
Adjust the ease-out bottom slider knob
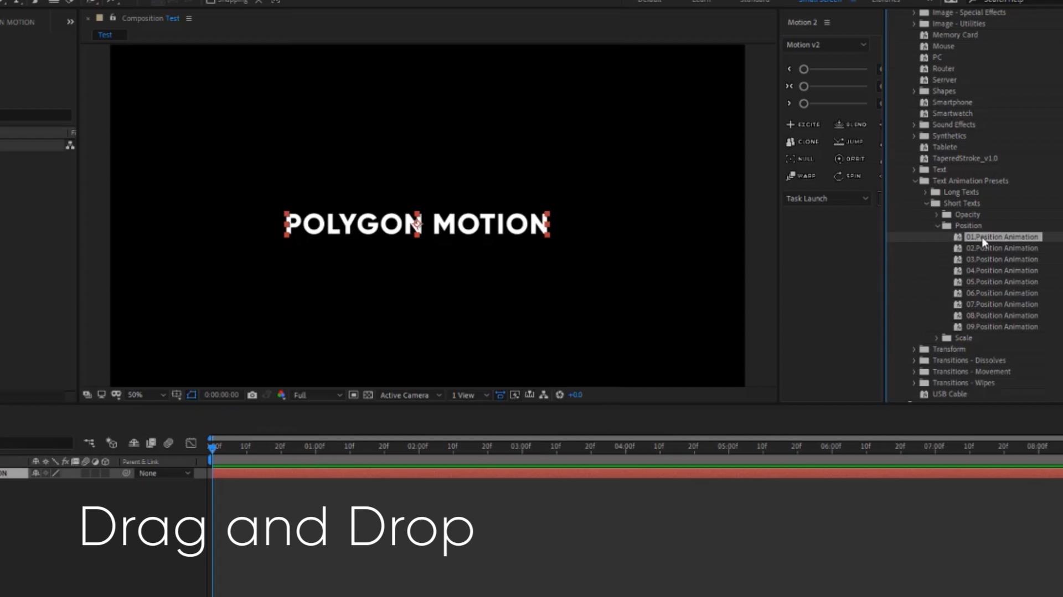[x=804, y=103]
